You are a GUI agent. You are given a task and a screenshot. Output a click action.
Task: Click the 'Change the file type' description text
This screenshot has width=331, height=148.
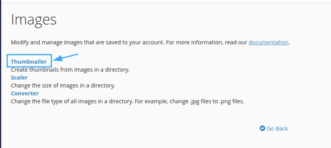point(127,101)
